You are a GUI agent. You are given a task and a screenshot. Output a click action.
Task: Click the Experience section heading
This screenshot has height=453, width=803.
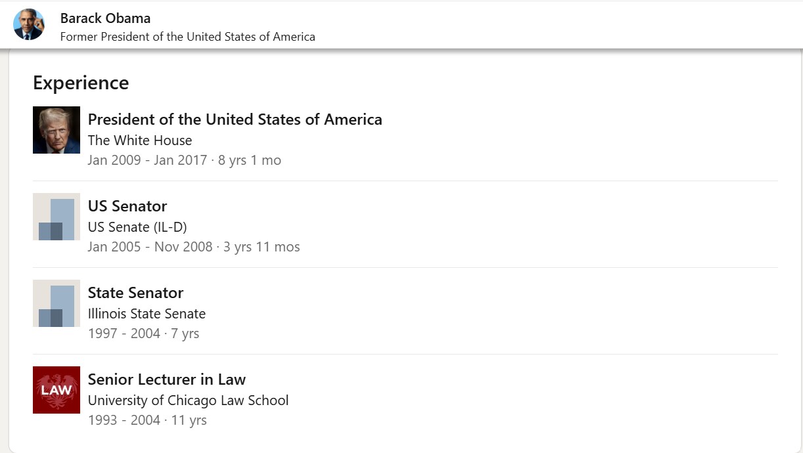(x=81, y=83)
